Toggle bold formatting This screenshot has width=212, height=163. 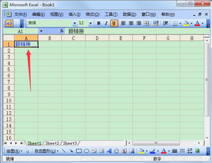[99, 23]
